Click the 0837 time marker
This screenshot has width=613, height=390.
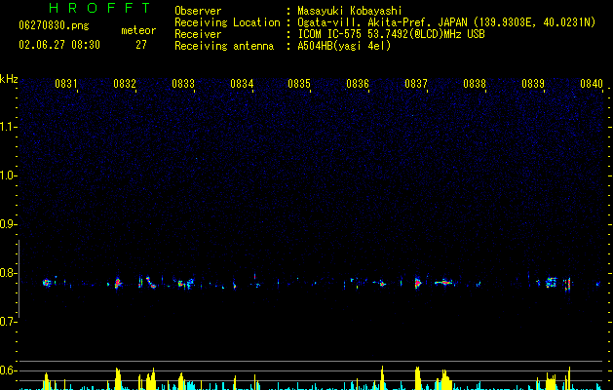(416, 84)
